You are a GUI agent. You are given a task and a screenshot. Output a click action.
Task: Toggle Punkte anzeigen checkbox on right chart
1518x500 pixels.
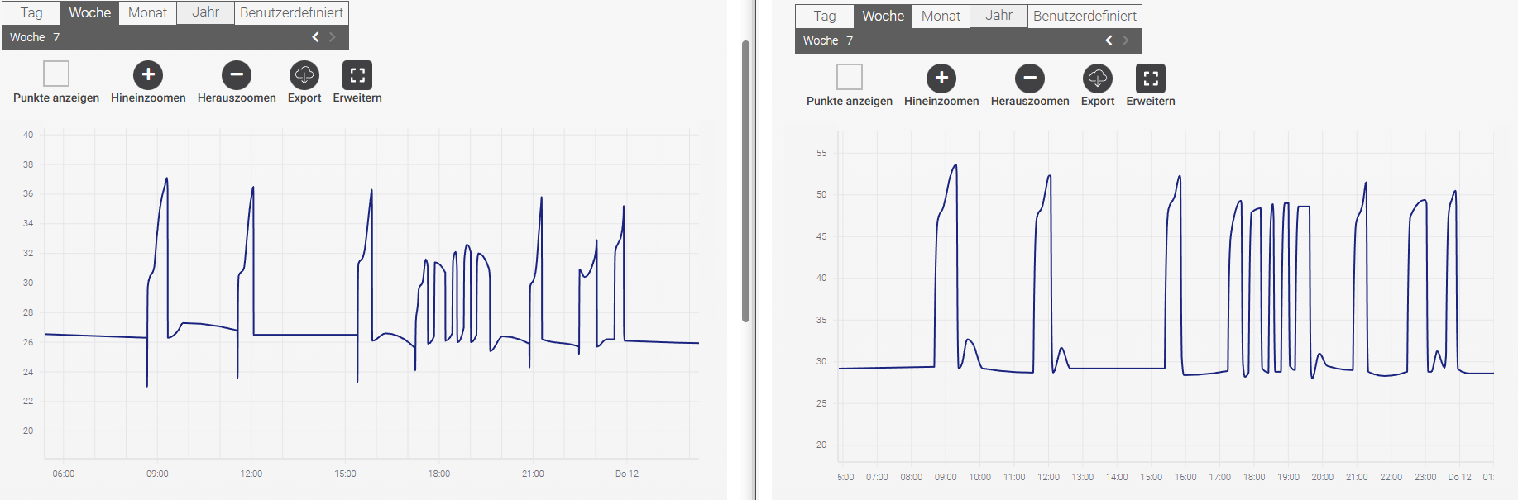(850, 77)
